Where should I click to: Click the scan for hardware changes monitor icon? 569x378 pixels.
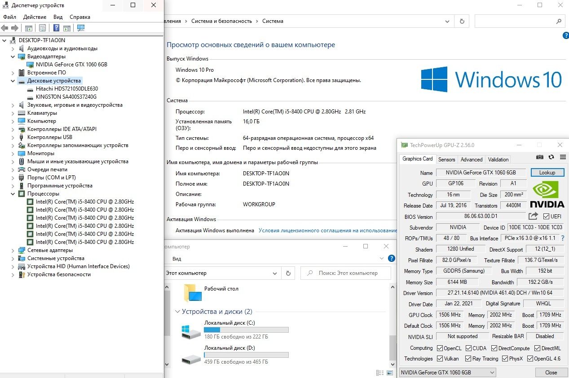pos(81,28)
